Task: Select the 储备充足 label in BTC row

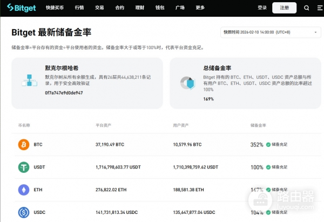Action: coord(279,144)
